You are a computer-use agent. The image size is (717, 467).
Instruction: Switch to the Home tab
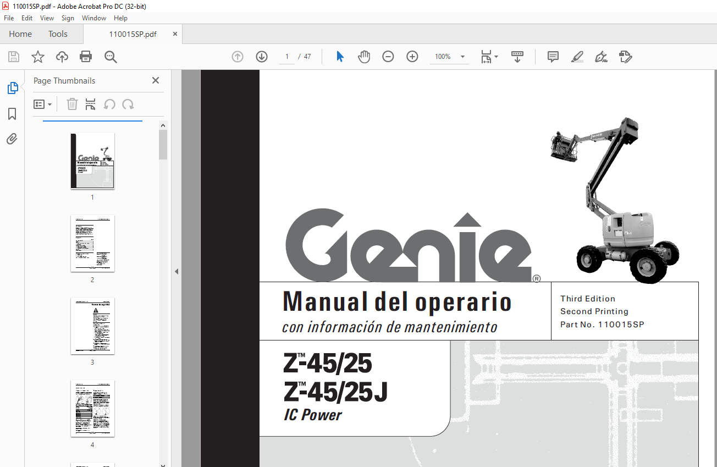click(20, 34)
